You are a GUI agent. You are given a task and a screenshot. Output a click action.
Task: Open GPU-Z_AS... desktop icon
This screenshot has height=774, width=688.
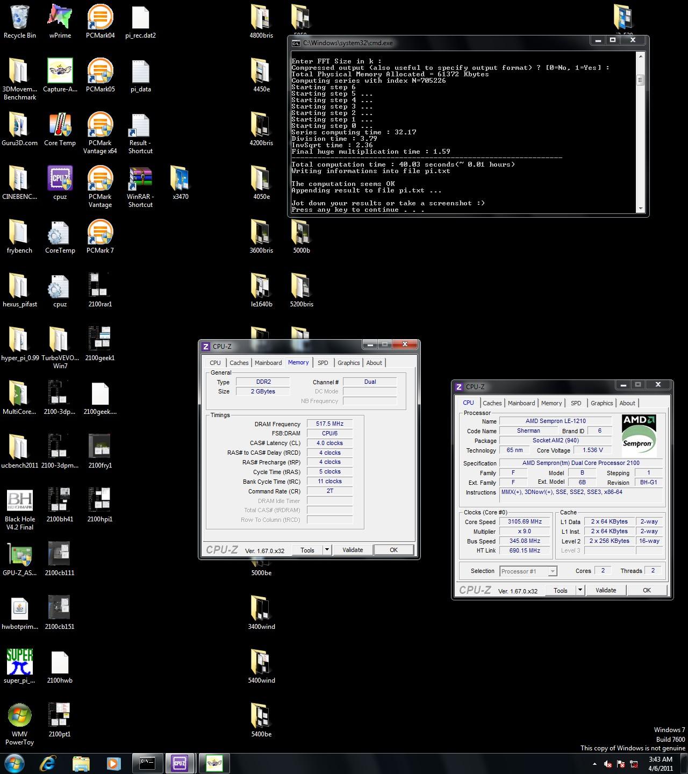pyautogui.click(x=20, y=559)
